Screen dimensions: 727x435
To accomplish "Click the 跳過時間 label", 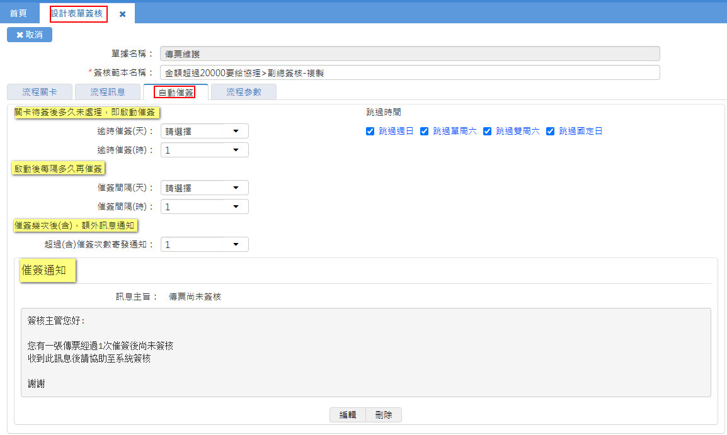I will tap(384, 112).
